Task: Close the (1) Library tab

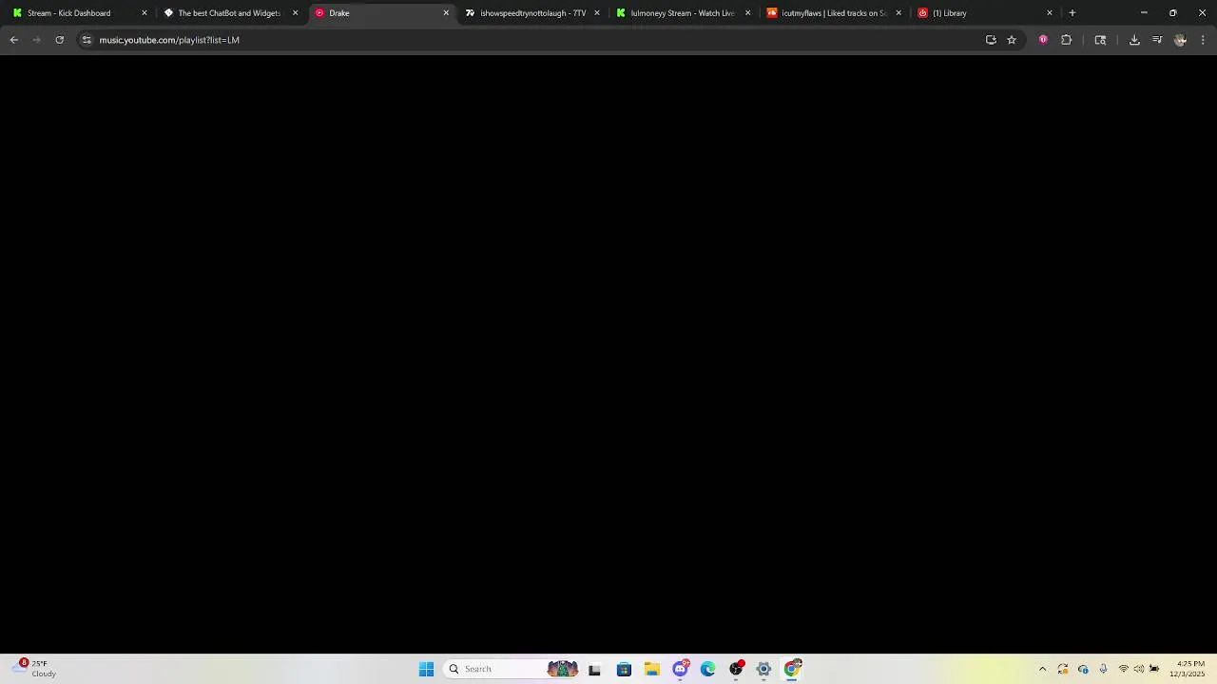Action: point(1050,13)
